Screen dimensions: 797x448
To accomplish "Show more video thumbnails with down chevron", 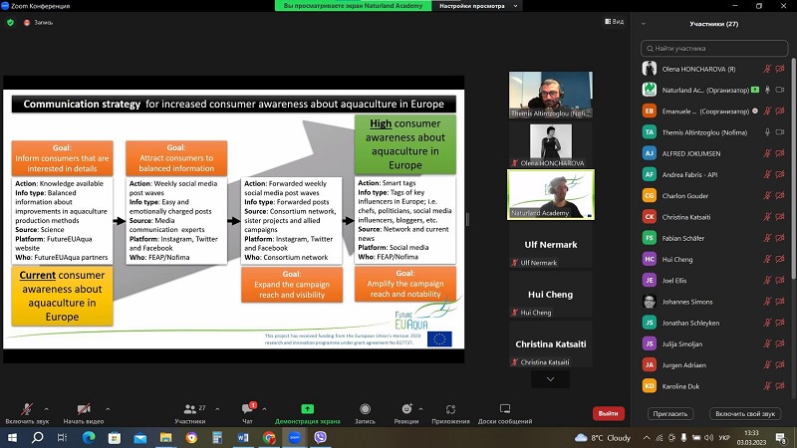I will click(x=551, y=379).
